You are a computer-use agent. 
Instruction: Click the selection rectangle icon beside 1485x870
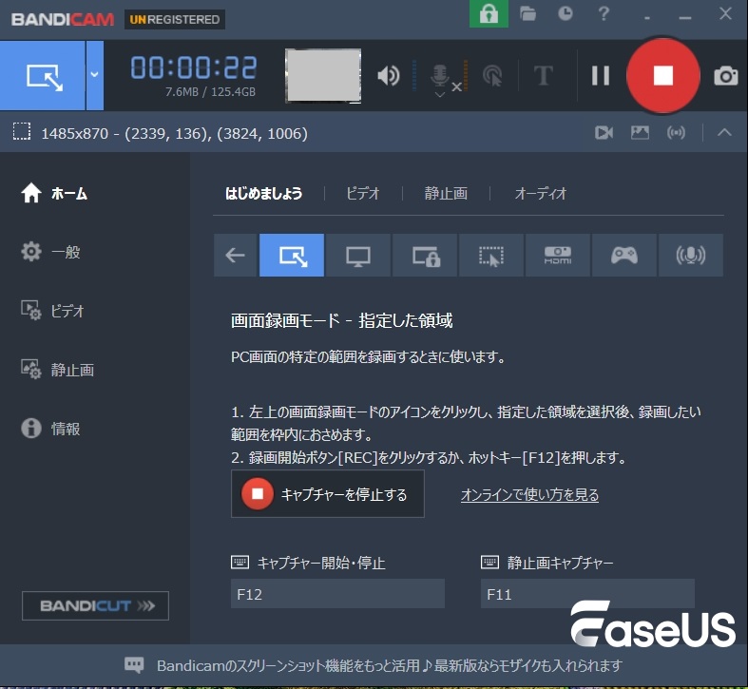[22, 132]
